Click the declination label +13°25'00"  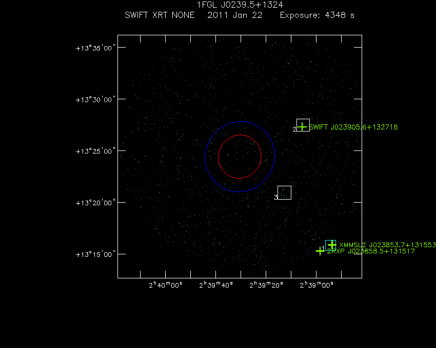point(95,151)
